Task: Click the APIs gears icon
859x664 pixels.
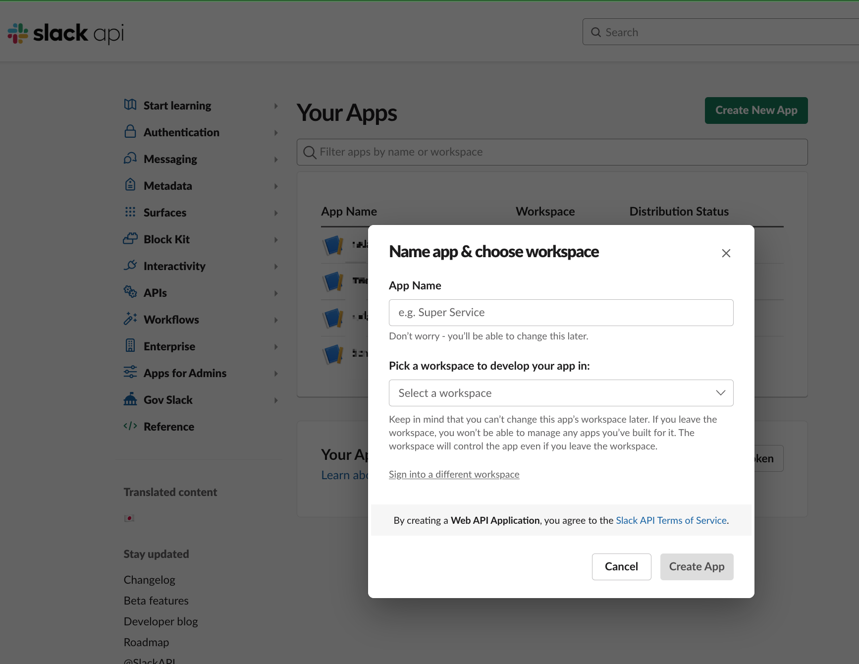Action: [130, 292]
